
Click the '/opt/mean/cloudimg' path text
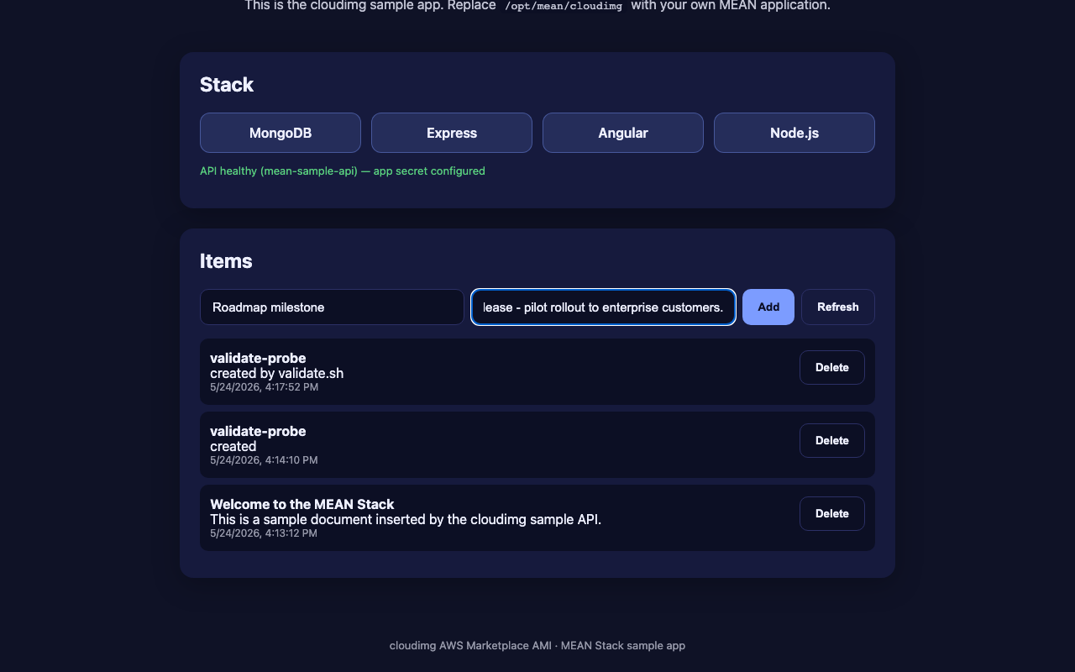(x=564, y=6)
